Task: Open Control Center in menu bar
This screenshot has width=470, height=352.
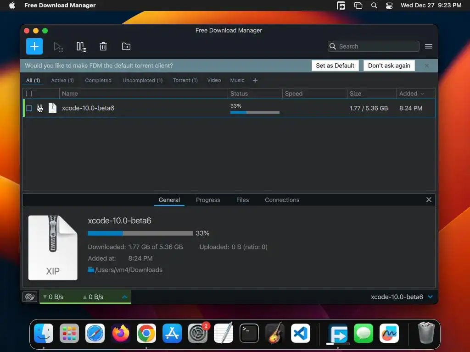Action: pos(389,5)
